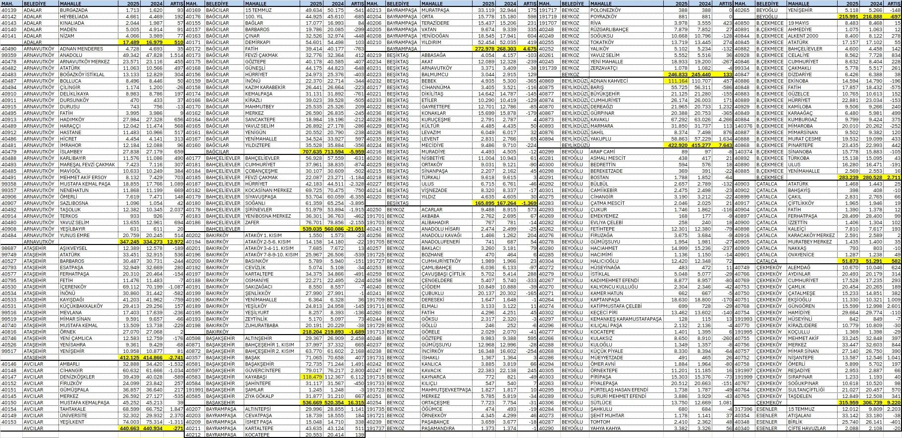Viewport: 902px width, 438px height.
Task: Select ARNAVUTKÖY highlighted total 347.245
Action: pos(130,242)
